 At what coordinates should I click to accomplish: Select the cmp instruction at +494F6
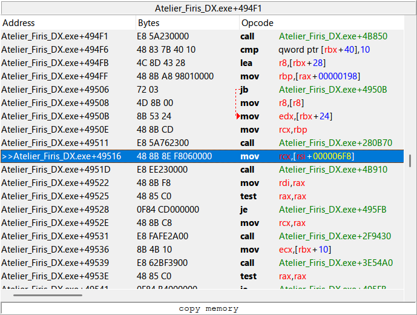(249, 50)
